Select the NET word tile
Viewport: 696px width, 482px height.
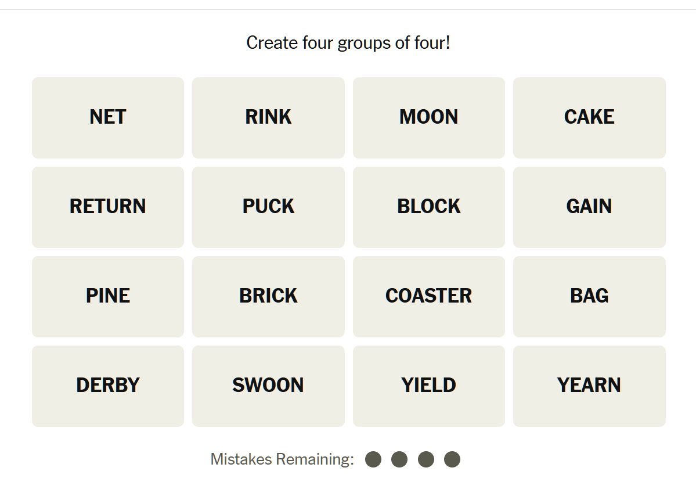point(108,117)
